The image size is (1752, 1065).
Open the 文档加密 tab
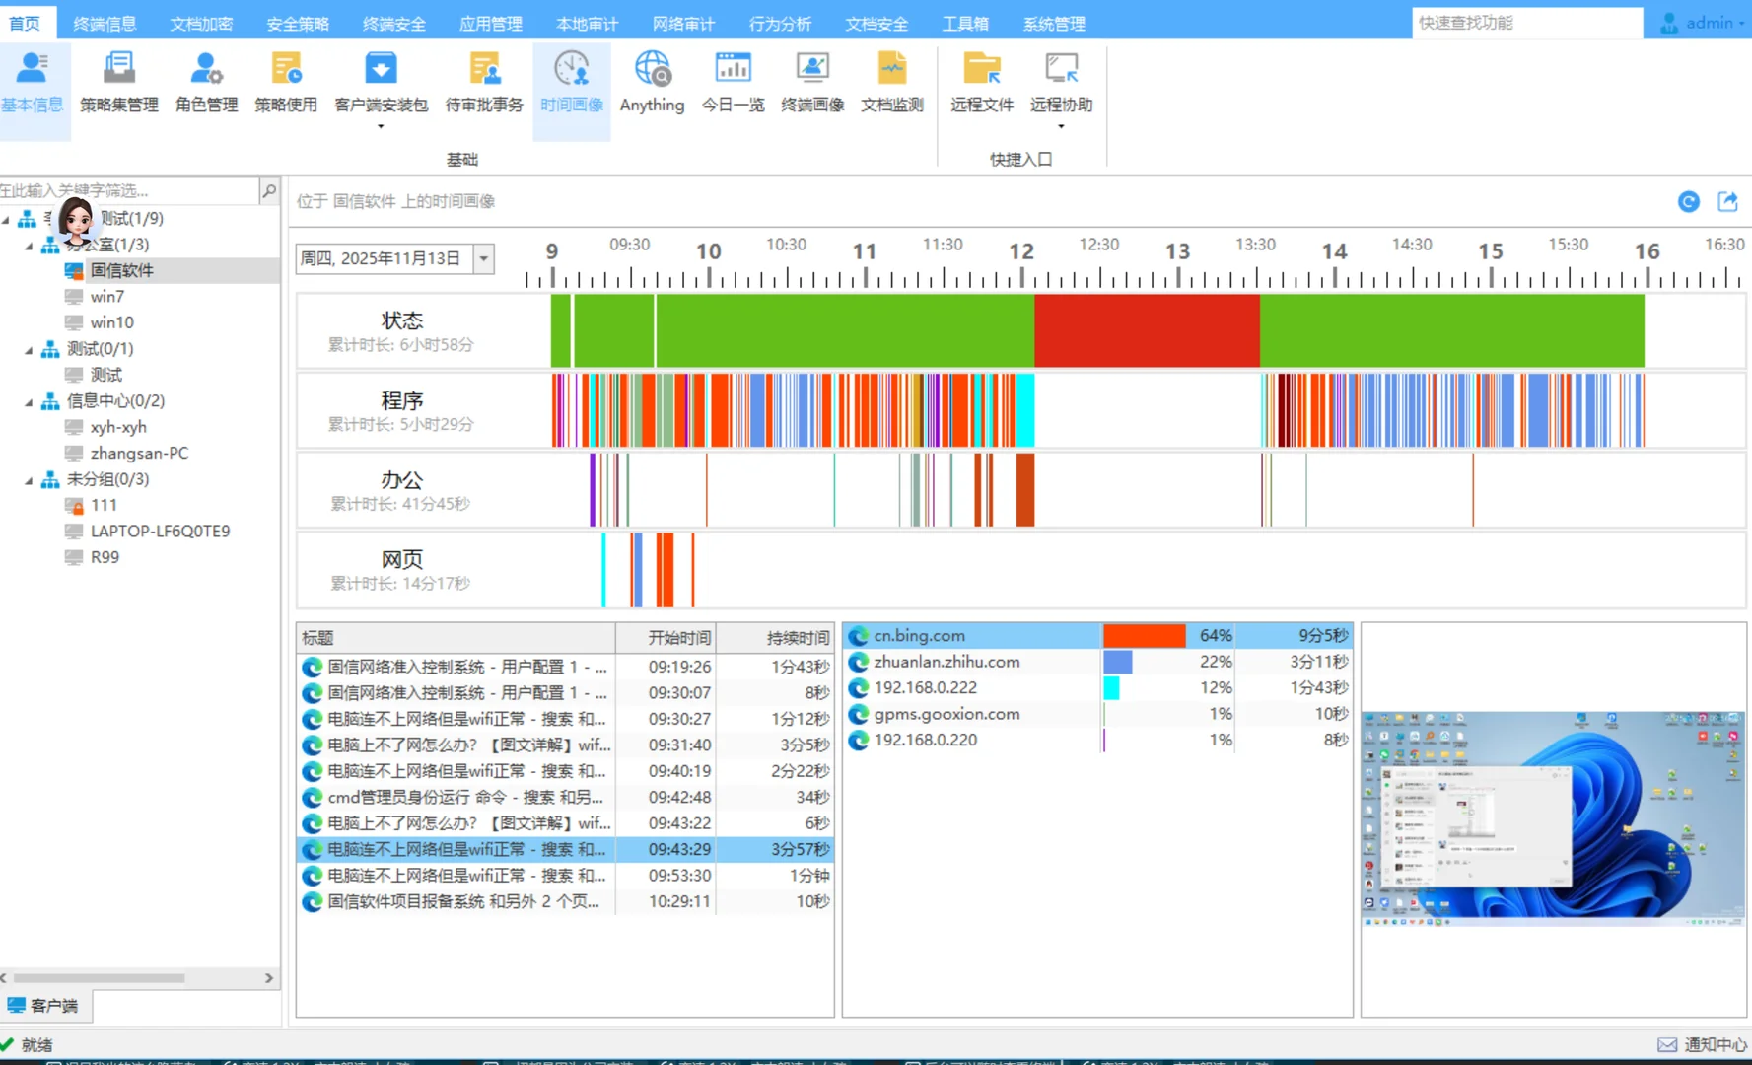click(201, 23)
